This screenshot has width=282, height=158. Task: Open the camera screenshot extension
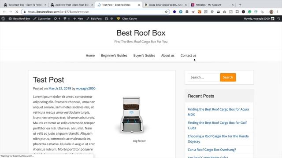click(225, 12)
